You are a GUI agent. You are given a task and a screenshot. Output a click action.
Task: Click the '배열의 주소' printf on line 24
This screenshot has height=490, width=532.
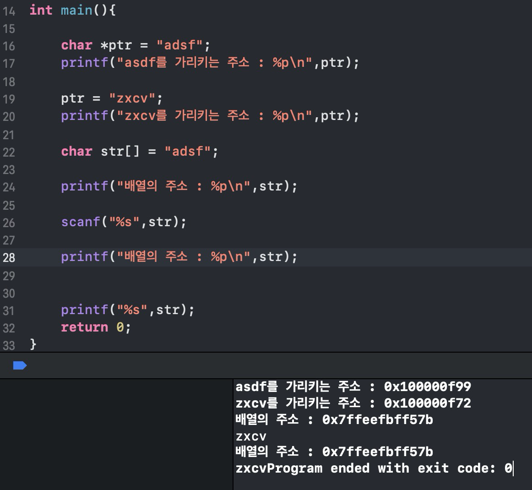tap(179, 186)
